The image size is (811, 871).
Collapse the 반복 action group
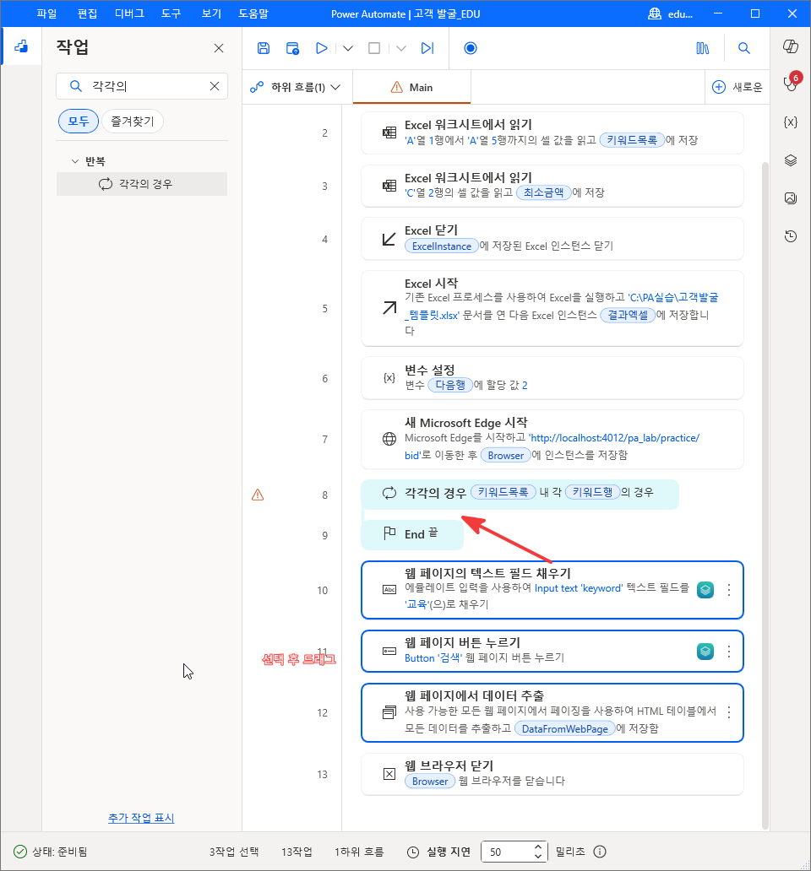point(75,161)
